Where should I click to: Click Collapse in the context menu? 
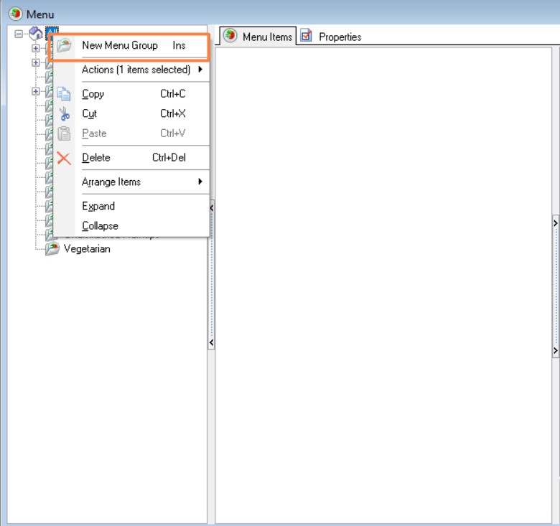[x=131, y=225]
